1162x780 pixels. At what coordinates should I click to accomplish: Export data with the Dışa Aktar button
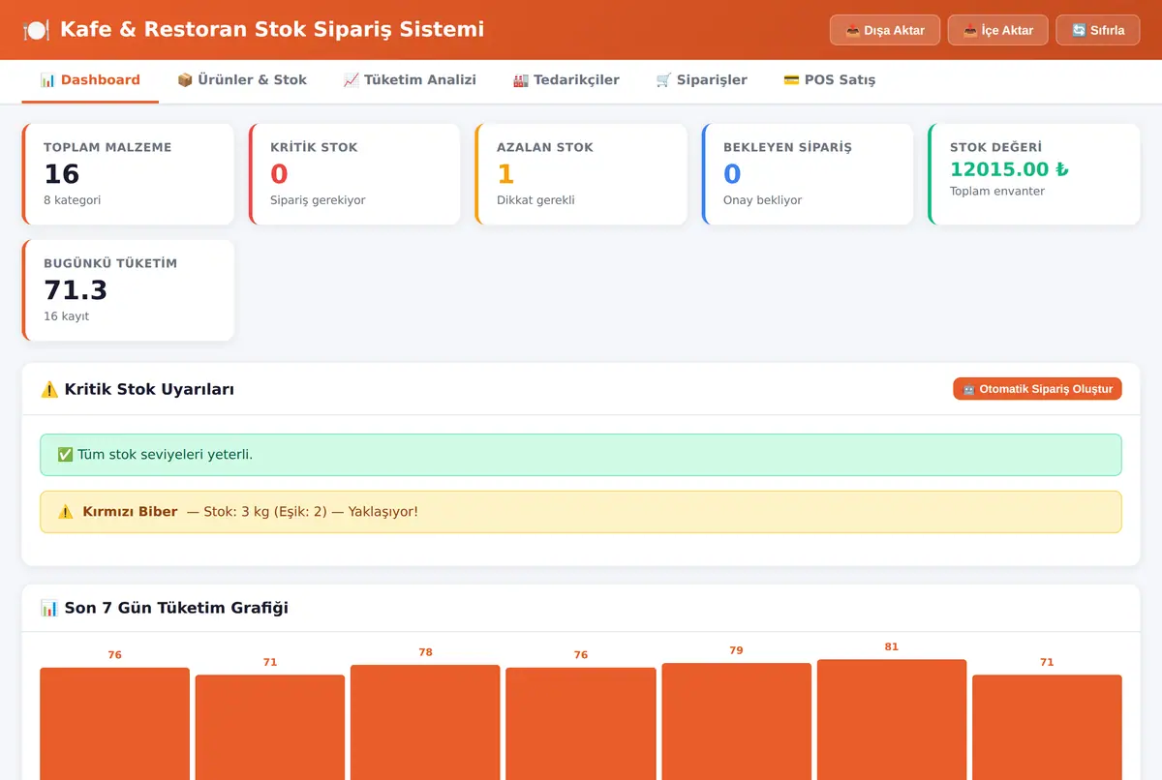tap(885, 30)
